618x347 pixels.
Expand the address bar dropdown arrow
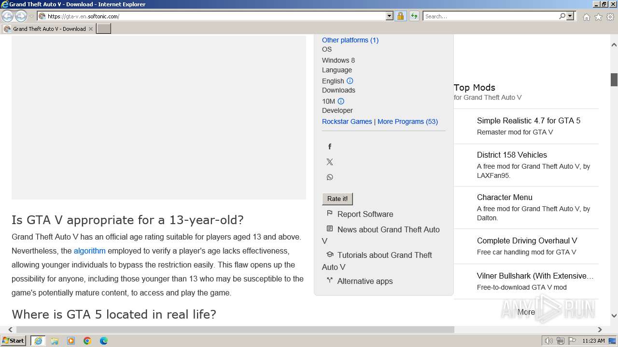pos(390,16)
